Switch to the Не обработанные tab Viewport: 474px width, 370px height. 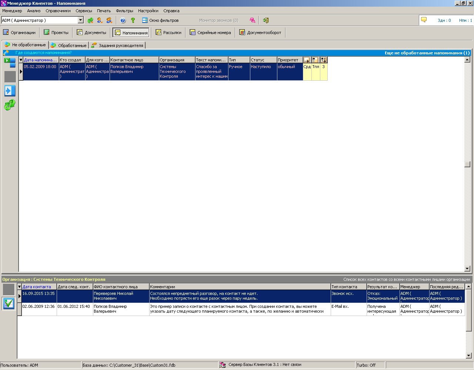(25, 45)
